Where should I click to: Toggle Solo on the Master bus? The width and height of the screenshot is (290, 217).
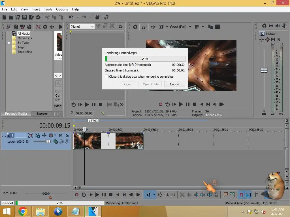279,40
